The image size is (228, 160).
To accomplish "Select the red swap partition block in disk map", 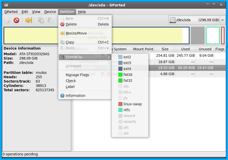I will (x=223, y=36).
